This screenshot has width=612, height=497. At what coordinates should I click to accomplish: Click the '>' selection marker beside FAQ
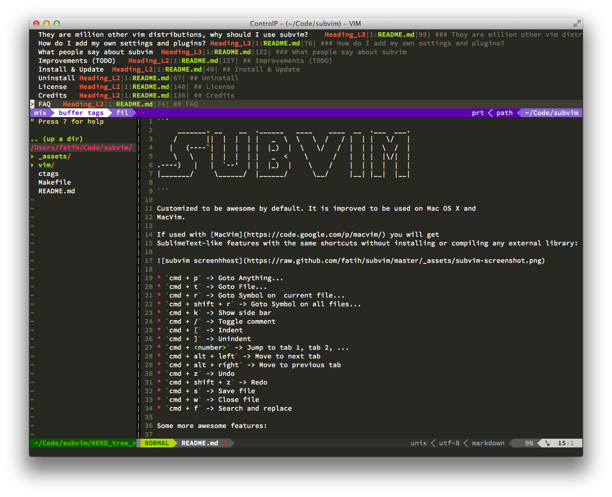32,104
